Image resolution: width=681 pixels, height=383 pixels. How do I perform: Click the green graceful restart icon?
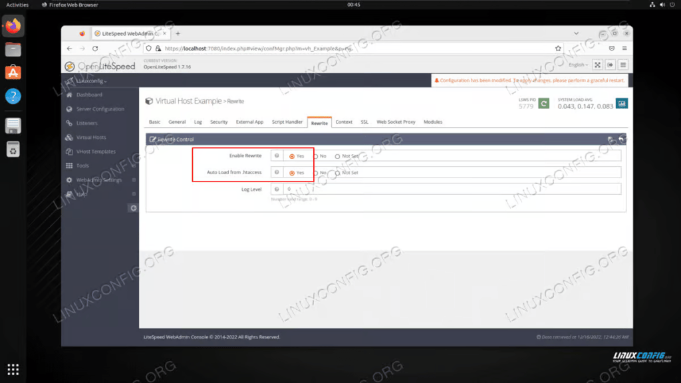543,103
